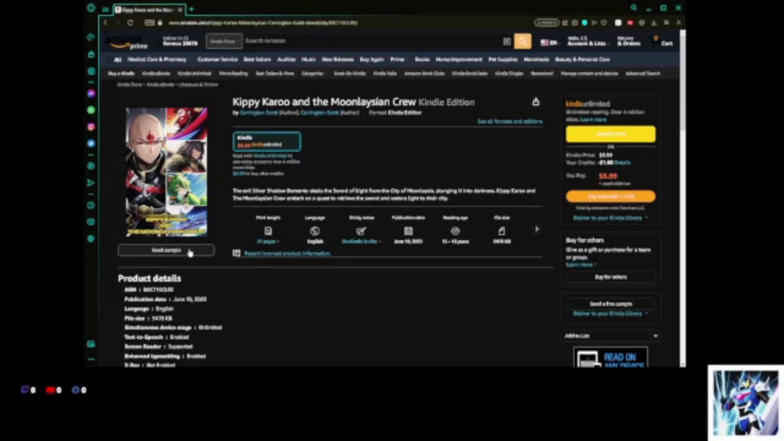
Task: Click the yellow Read for Free button
Action: [611, 134]
